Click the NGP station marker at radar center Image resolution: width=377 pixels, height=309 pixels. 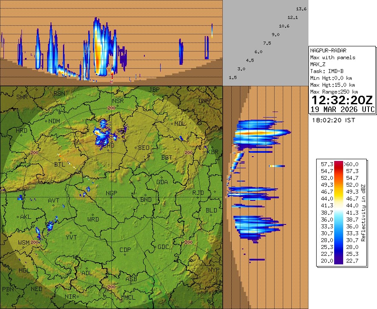pos(111,197)
